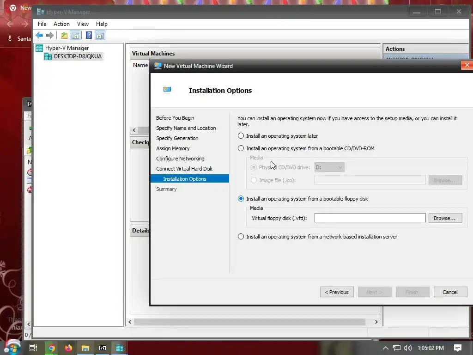Select the highlighted Installation Options step
This screenshot has width=473, height=355.
click(x=190, y=179)
